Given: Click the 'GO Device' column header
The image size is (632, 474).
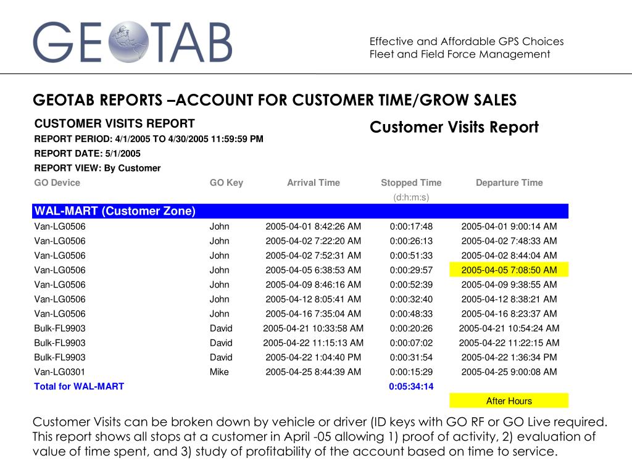Looking at the screenshot, I should [x=57, y=183].
